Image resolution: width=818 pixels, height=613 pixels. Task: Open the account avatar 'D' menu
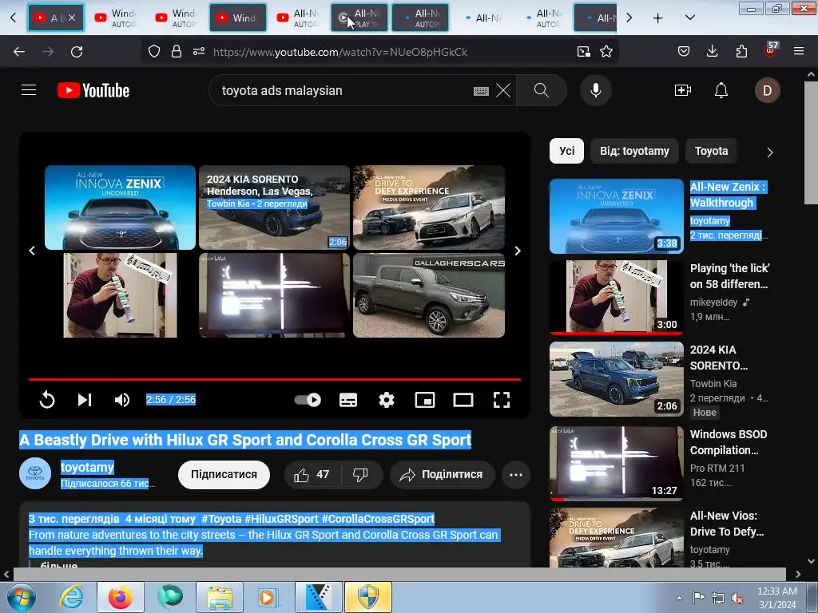point(767,90)
